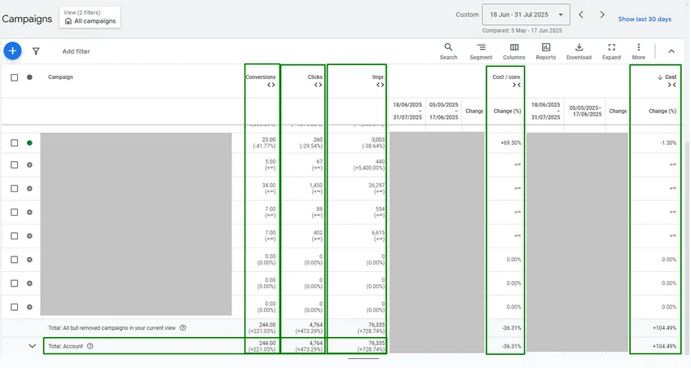Expand the Clicks column comparison arrows

(318, 85)
